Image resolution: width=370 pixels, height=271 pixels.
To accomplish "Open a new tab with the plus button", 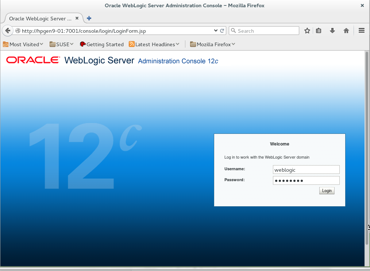I will click(x=89, y=18).
